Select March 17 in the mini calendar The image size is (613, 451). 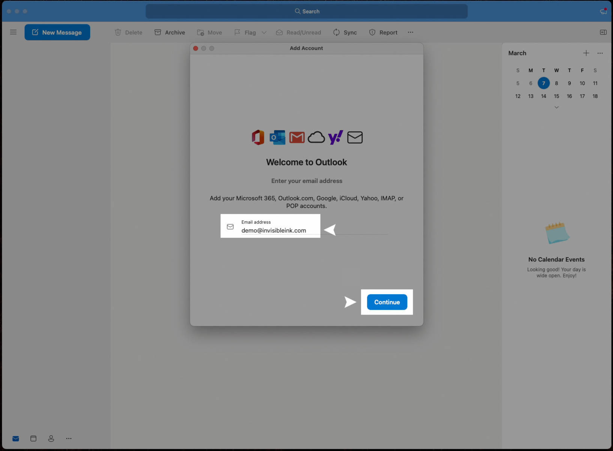pyautogui.click(x=582, y=96)
